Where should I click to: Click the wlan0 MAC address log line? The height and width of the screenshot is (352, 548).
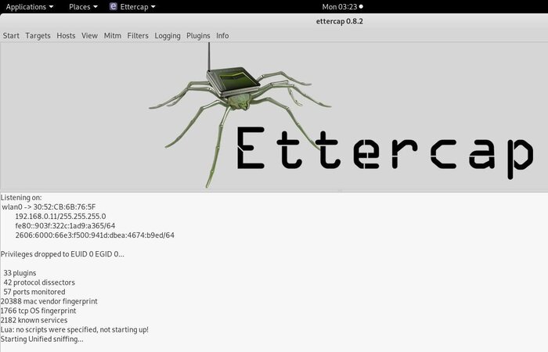point(49,207)
